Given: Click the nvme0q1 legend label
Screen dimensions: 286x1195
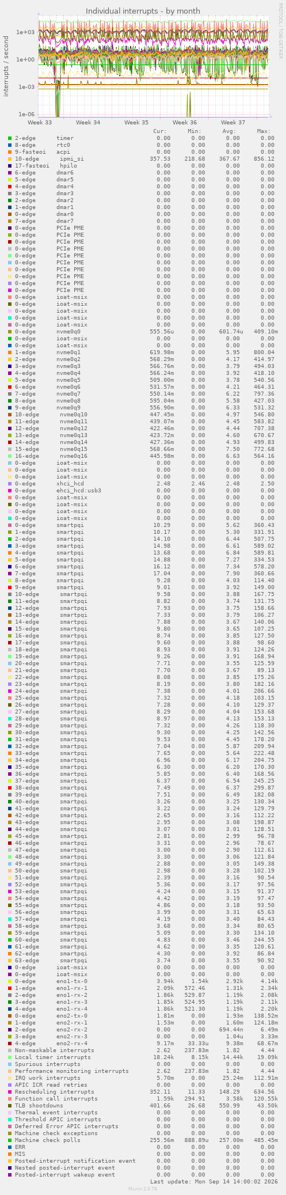Looking at the screenshot, I should click(x=68, y=352).
